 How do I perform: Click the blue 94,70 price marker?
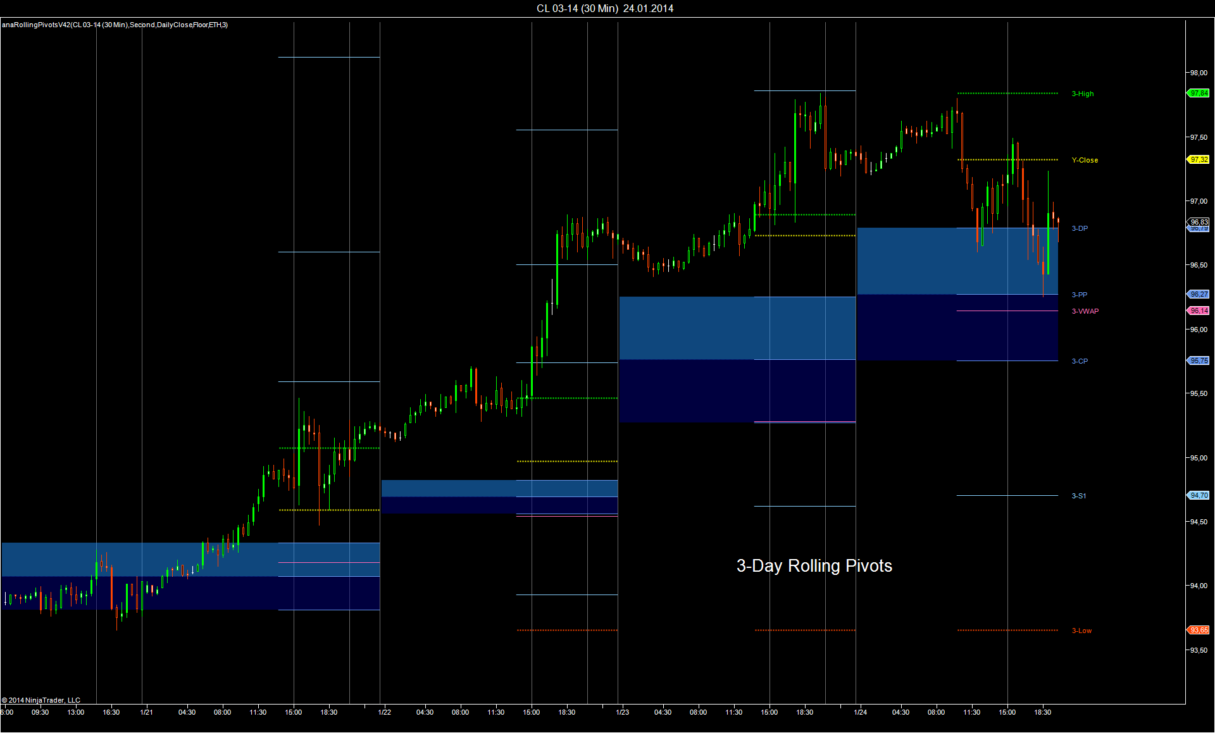click(1199, 495)
